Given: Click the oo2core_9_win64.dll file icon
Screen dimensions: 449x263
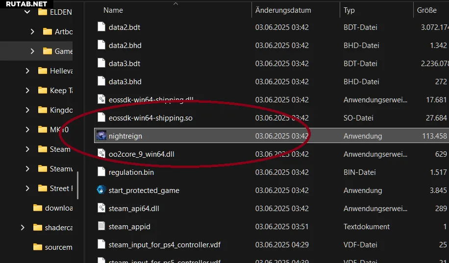Looking at the screenshot, I should point(101,154).
